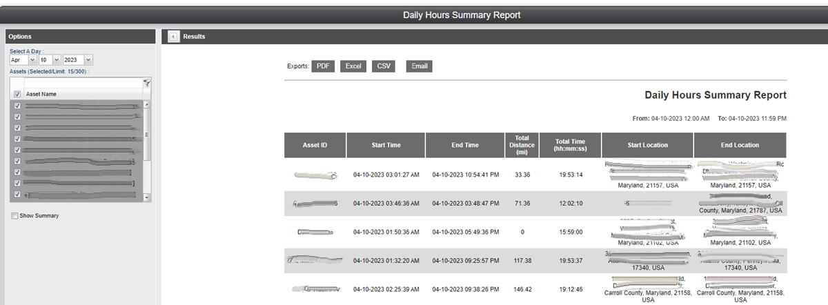Viewport: 828px width, 305px height.
Task: Click the Total Distance column header
Action: [522, 146]
